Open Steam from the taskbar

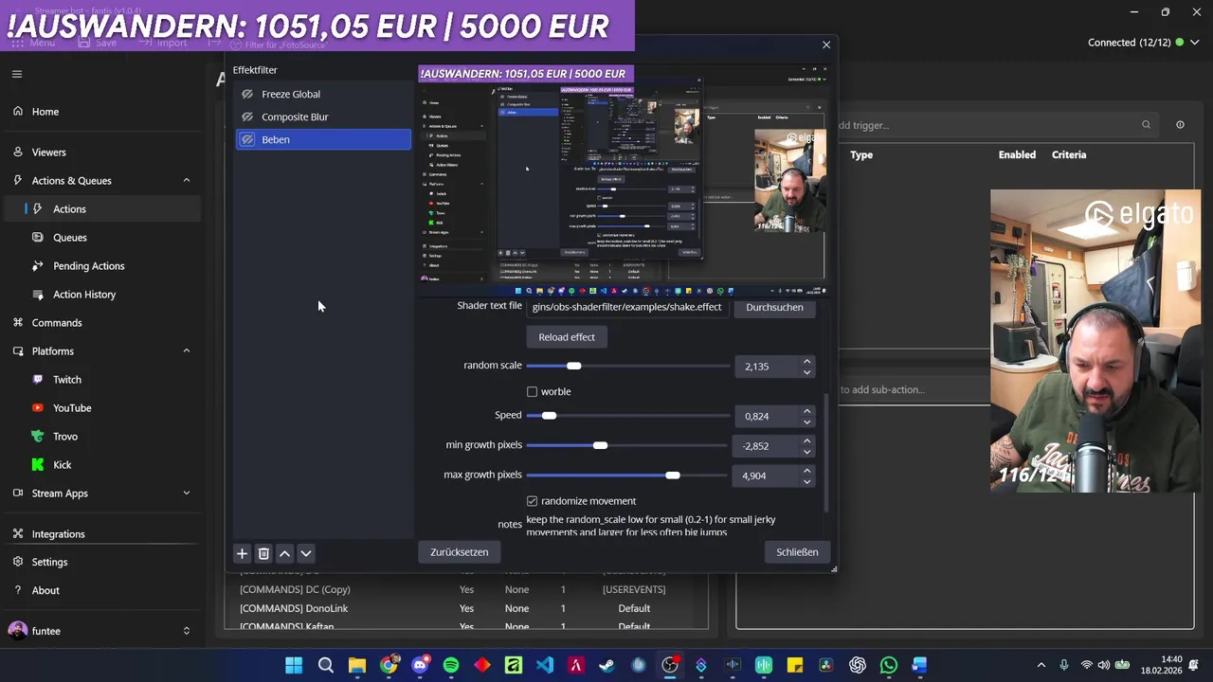(x=607, y=665)
